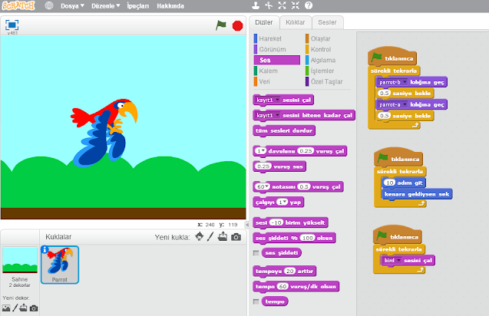Open İpuçları from menu bar

138,6
